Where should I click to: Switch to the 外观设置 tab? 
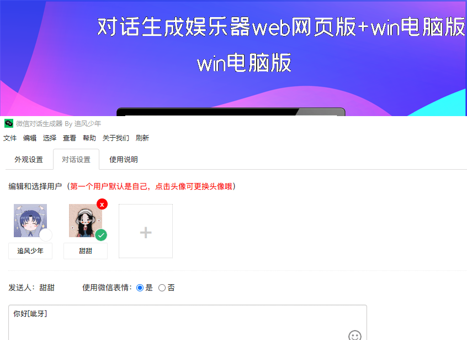29,160
